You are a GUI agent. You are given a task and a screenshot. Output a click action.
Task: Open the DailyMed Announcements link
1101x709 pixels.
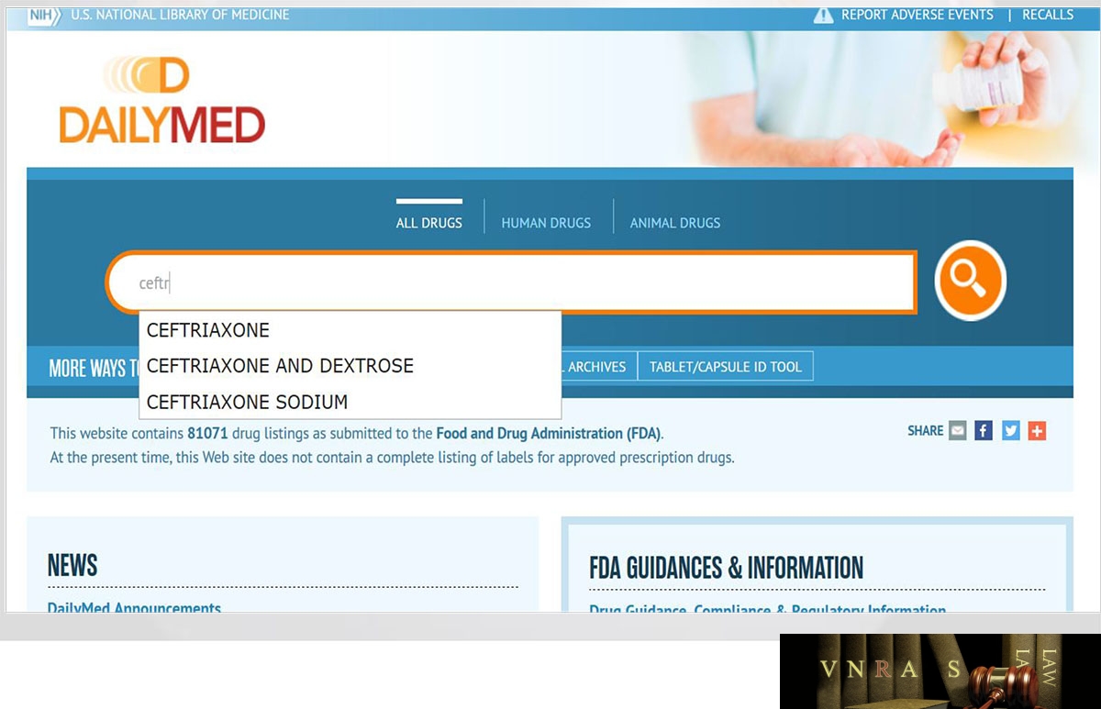click(134, 607)
